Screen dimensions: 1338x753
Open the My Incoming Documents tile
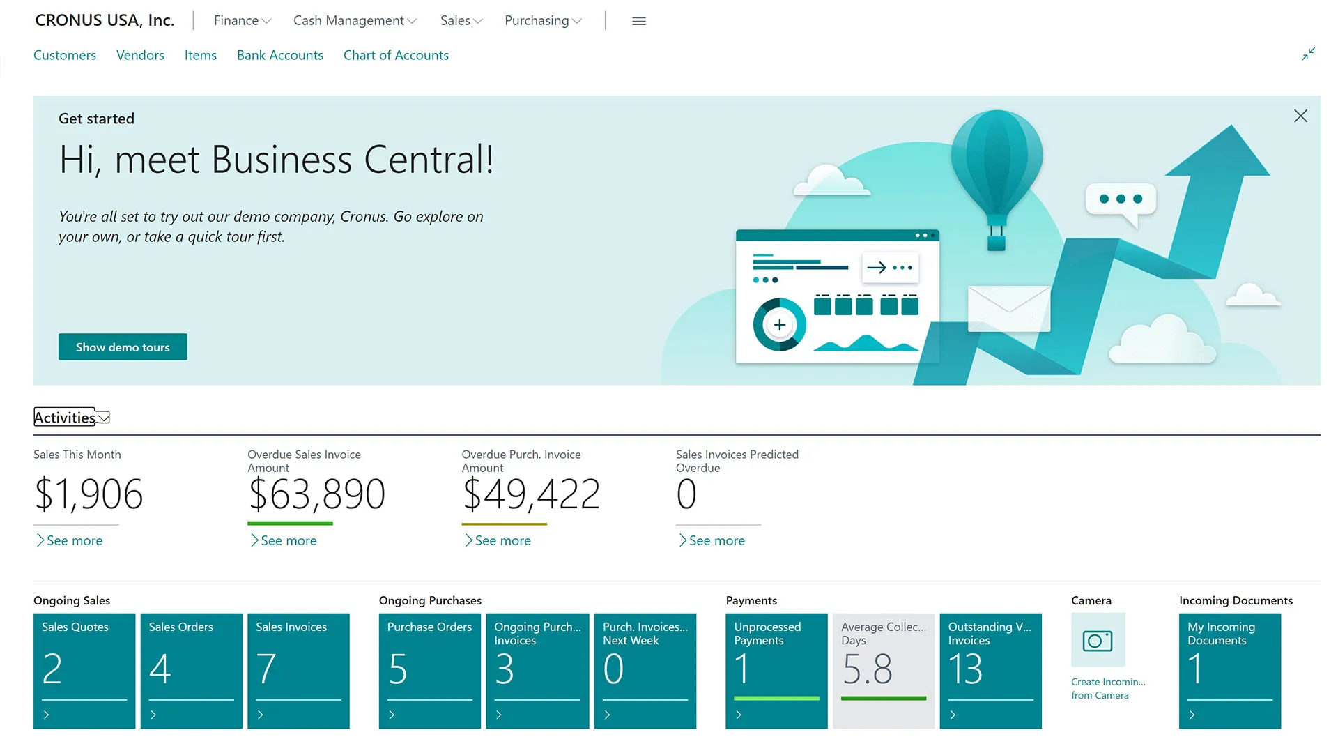[x=1229, y=669]
